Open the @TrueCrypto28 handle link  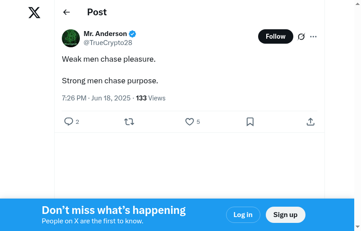[x=108, y=43]
